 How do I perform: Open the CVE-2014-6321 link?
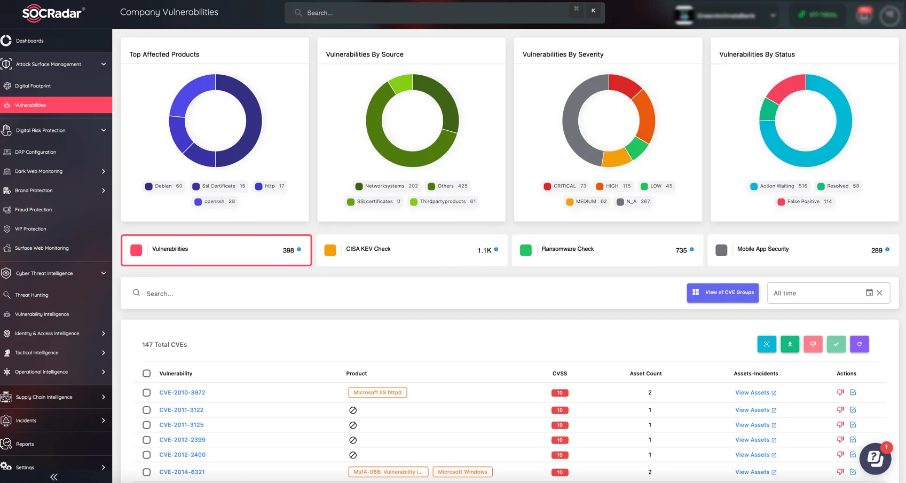pos(182,472)
